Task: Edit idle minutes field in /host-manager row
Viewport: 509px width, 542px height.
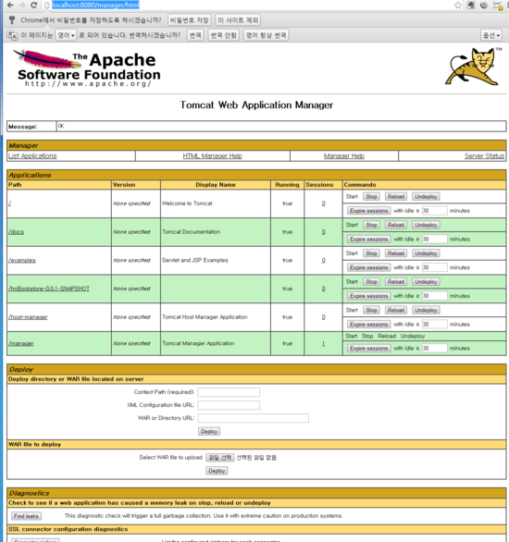Action: [434, 324]
